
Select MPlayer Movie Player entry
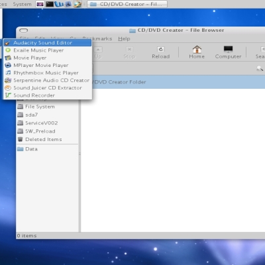(x=48, y=66)
